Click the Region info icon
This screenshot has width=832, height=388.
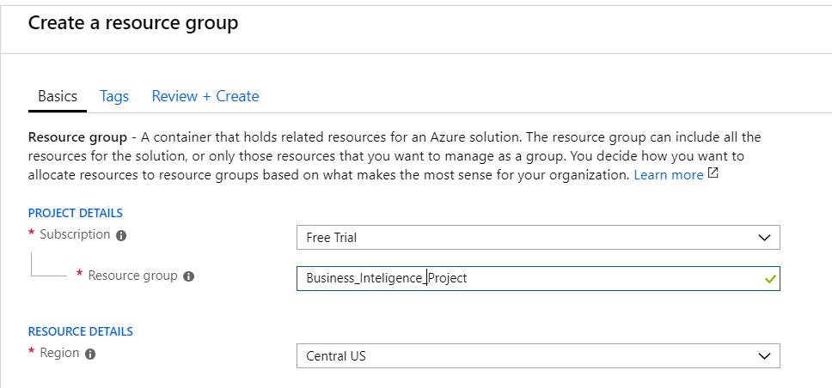[x=90, y=353]
